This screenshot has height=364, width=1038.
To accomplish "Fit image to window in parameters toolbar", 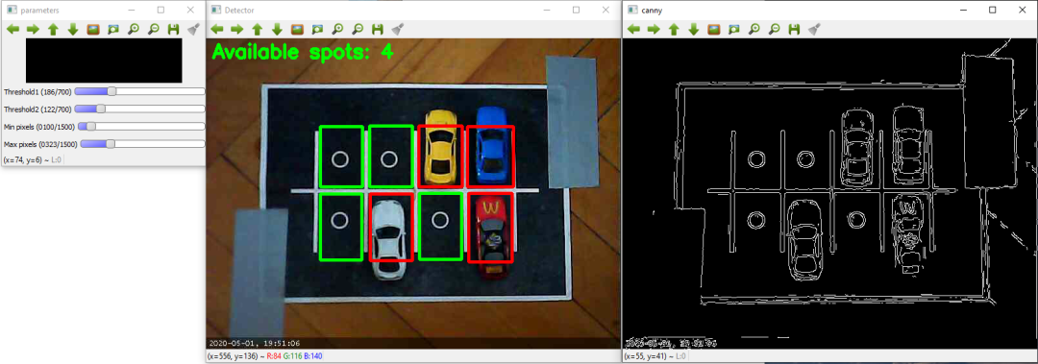I will click(x=113, y=29).
